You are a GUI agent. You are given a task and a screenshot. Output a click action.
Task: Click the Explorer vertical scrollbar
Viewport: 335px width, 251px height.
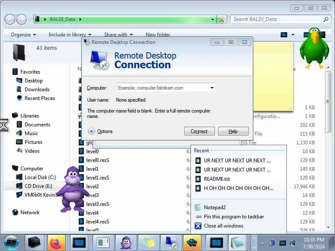pos(328,102)
